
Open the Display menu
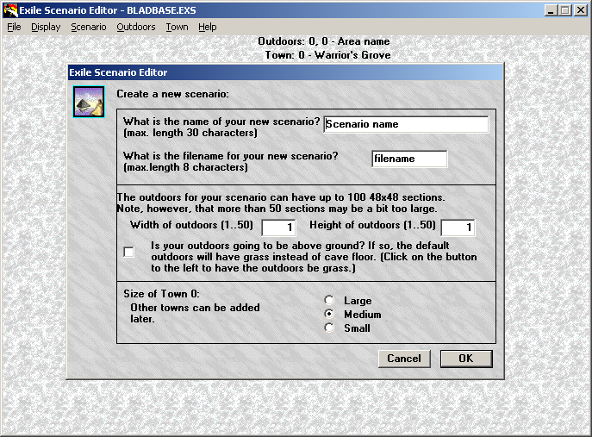[46, 27]
